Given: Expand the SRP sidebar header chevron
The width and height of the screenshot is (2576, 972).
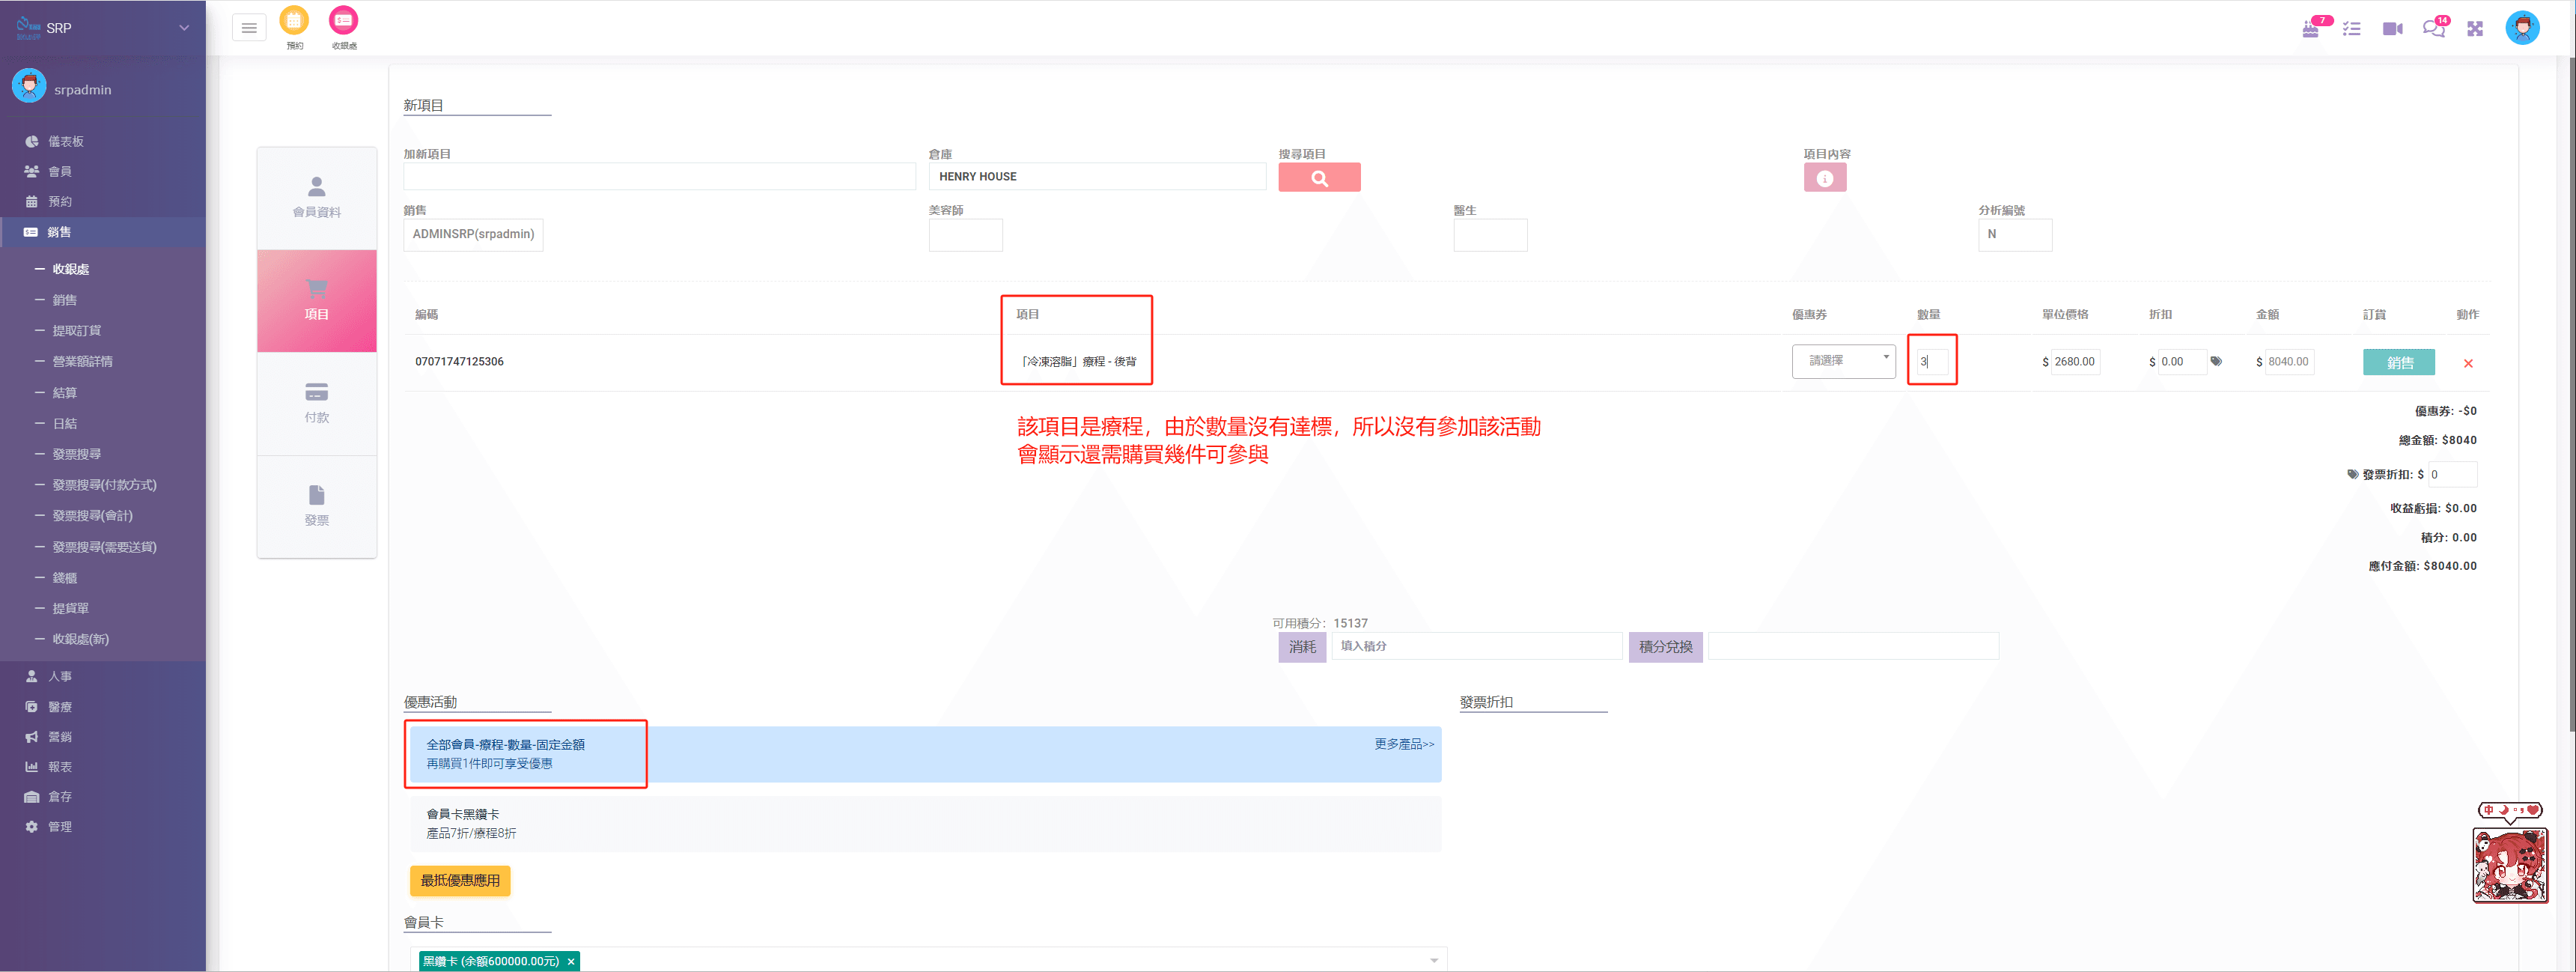Looking at the screenshot, I should [x=184, y=28].
